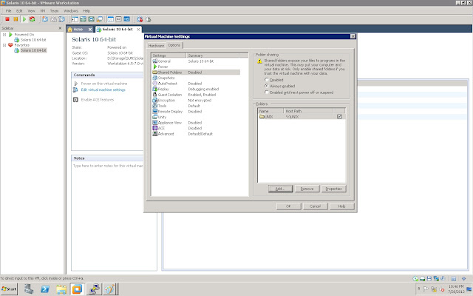This screenshot has width=473, height=296.
Task: Click the VMware Workstation taskbar icon
Action: (77, 289)
